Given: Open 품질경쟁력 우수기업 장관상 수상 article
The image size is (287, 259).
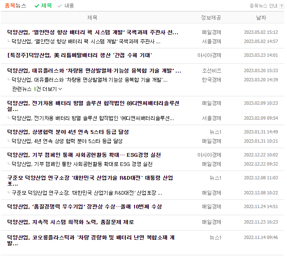Looking at the screenshot, I should [x=85, y=206].
